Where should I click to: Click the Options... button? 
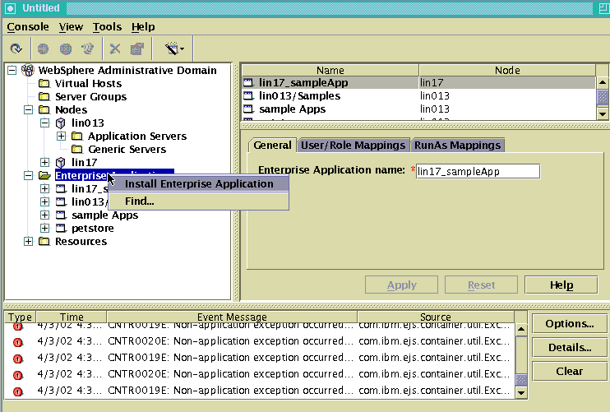(569, 324)
